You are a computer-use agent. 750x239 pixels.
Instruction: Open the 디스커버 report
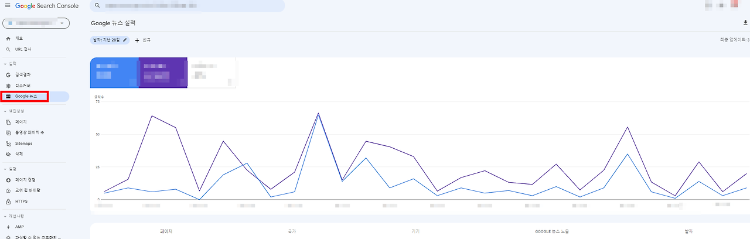(x=23, y=86)
